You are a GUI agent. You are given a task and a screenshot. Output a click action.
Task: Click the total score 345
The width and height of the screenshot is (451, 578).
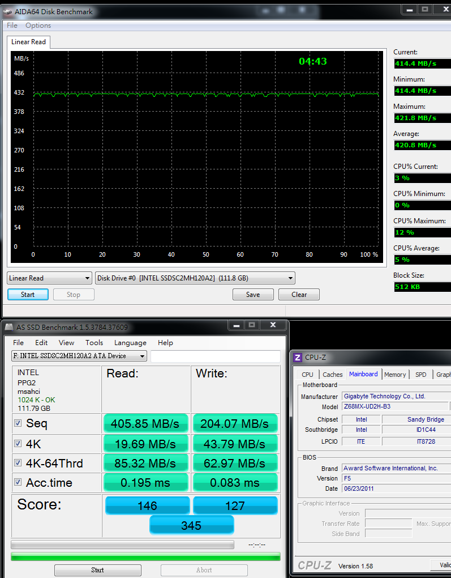point(191,525)
